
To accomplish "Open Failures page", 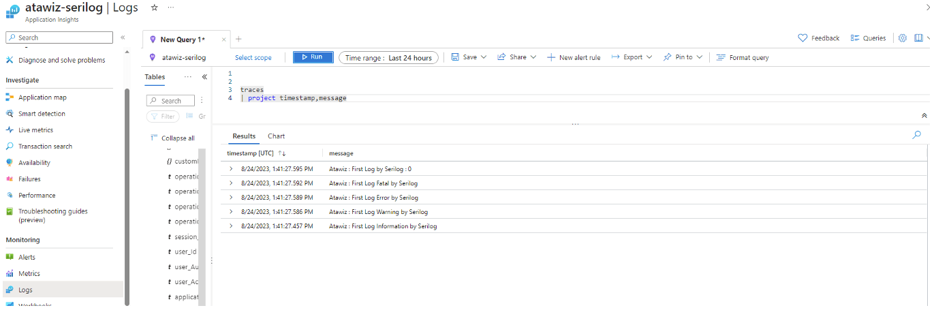I will [x=29, y=179].
